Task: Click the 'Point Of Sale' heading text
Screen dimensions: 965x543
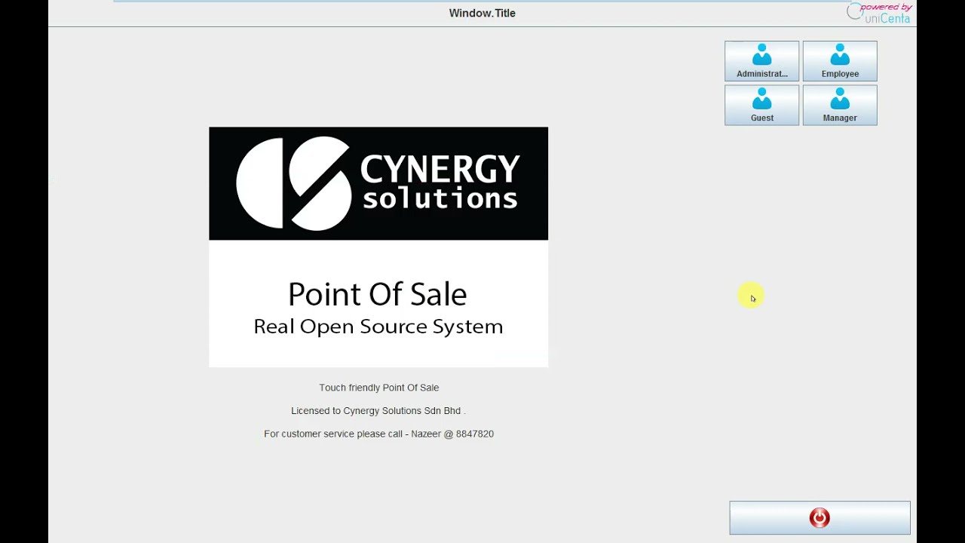Action: [377, 294]
